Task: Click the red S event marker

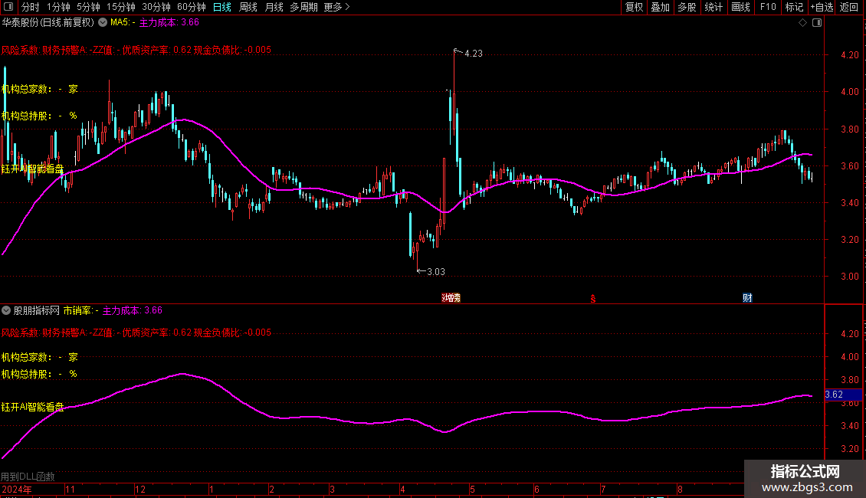Action: click(x=592, y=299)
